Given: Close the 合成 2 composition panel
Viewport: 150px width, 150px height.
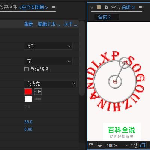Looking at the screenshot, I should tap(92, 8).
